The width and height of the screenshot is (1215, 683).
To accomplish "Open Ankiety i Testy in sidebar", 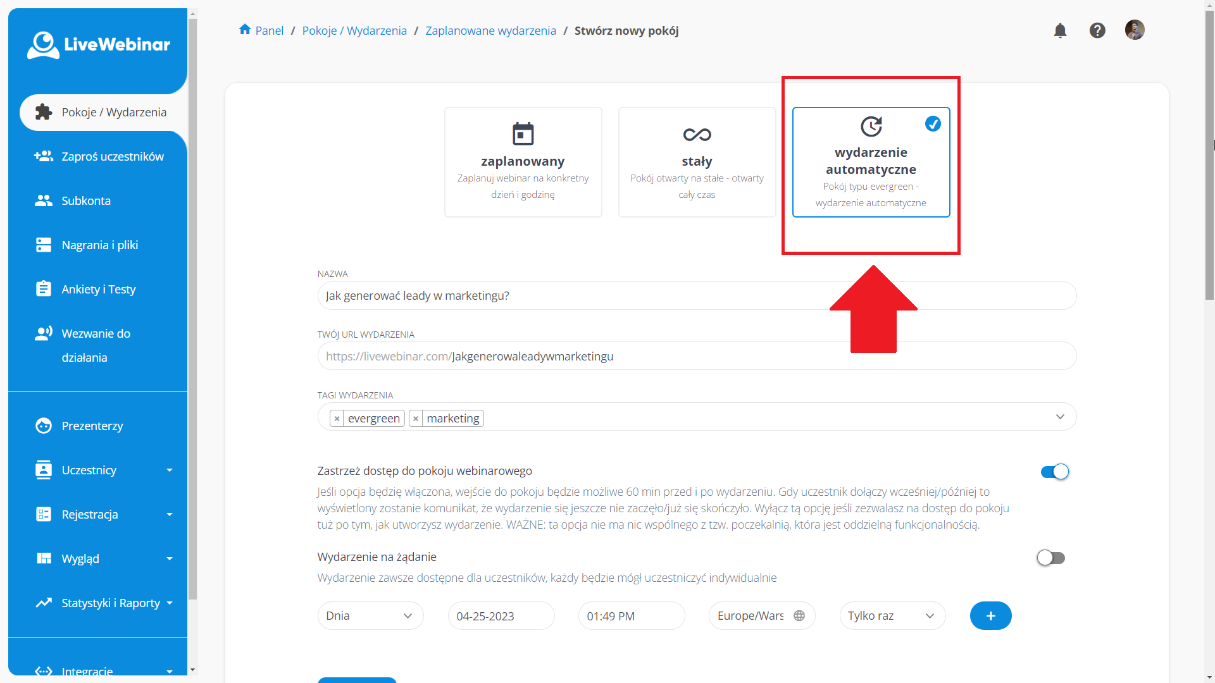I will tap(98, 290).
